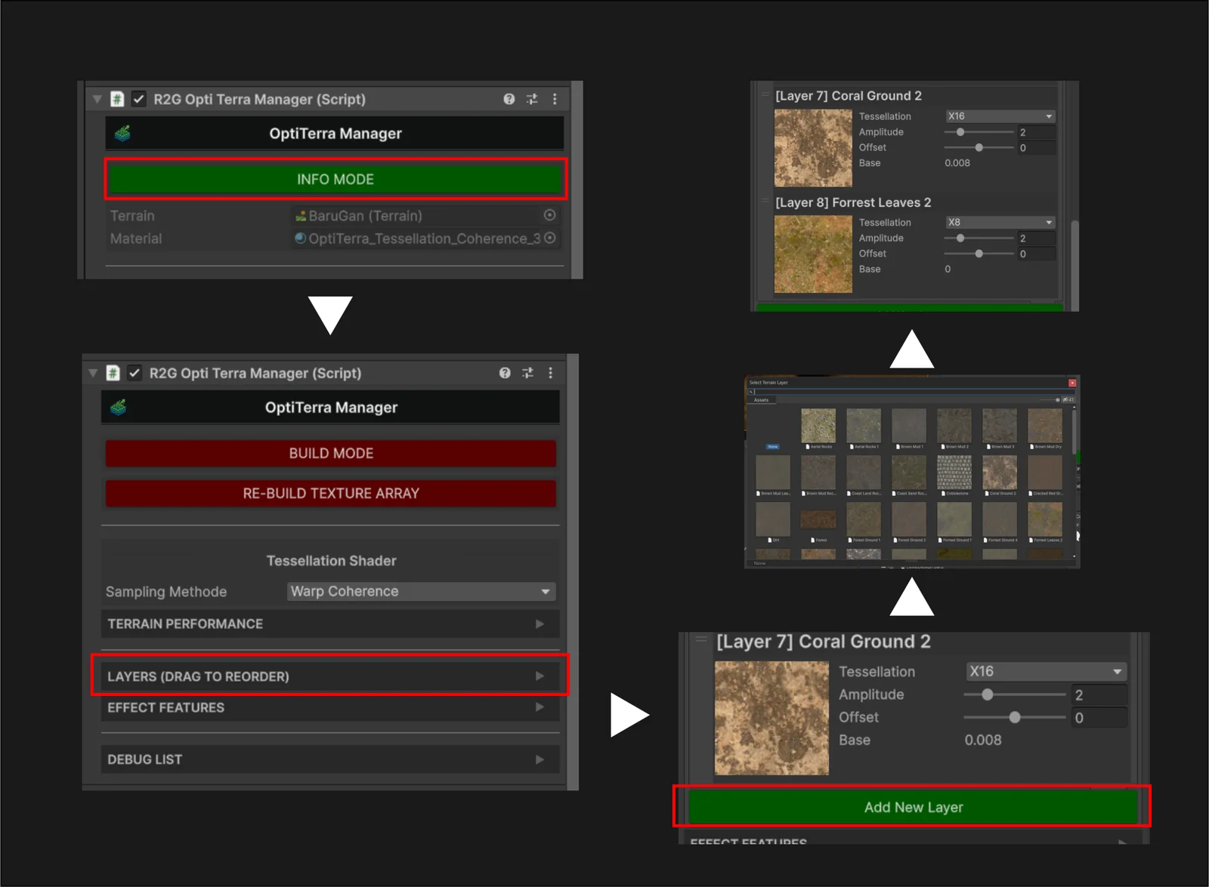Open preset icon in the INFO MODE panel header
Viewport: 1209px width, 887px height.
pos(532,99)
